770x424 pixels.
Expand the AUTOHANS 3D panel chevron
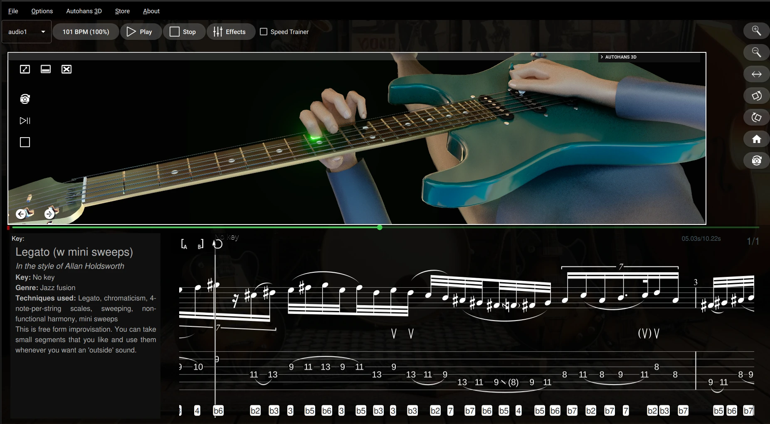point(602,57)
